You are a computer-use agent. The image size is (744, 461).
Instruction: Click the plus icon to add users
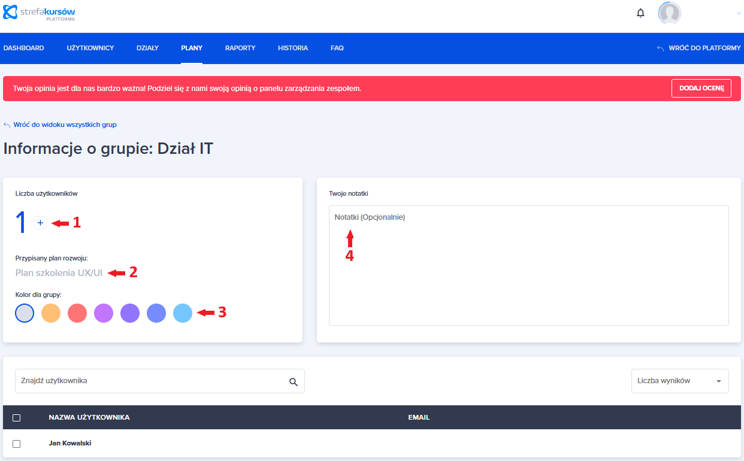[40, 223]
